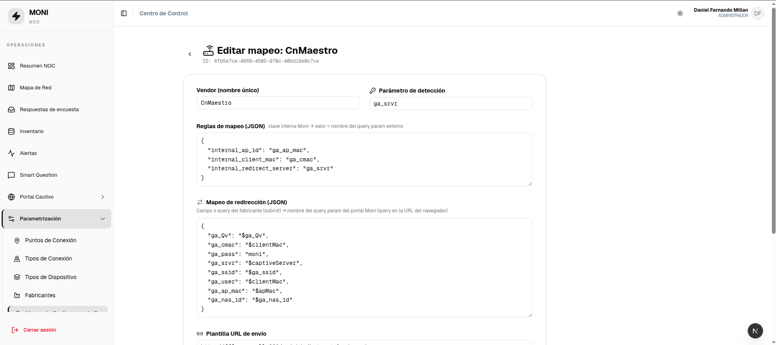The image size is (776, 345).
Task: Click the MONI lightning logo
Action: [16, 16]
